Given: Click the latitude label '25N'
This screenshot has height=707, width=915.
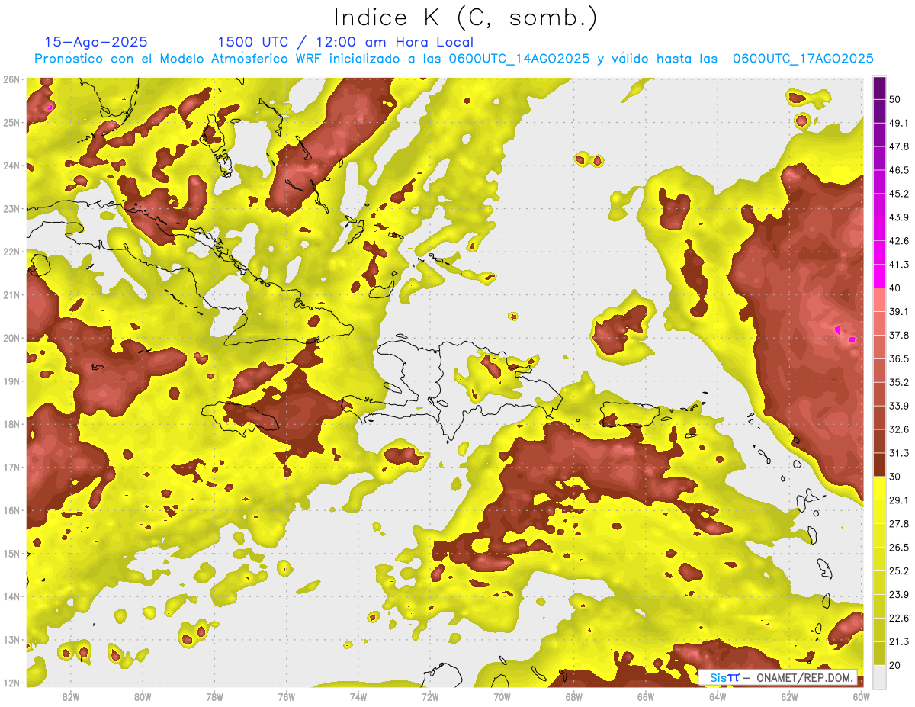Looking at the screenshot, I should (x=11, y=123).
